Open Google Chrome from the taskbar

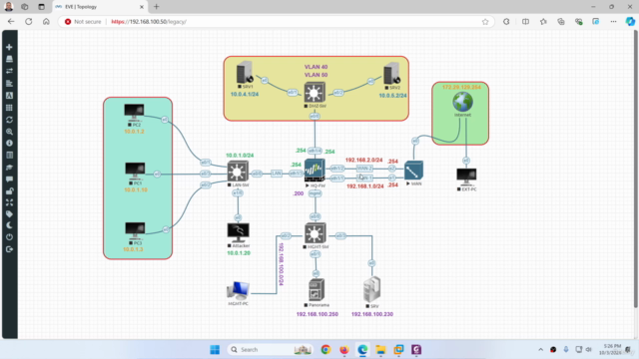[x=325, y=350]
